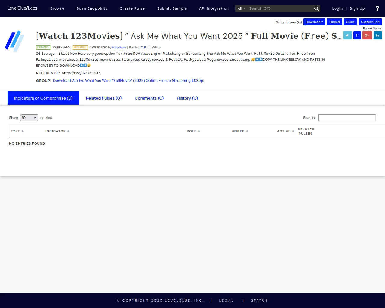Open the Show entries count dropdown
This screenshot has height=308, width=385.
tap(29, 118)
